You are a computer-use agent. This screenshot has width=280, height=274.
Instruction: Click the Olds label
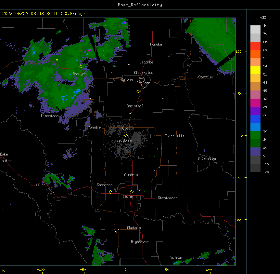(x=126, y=128)
